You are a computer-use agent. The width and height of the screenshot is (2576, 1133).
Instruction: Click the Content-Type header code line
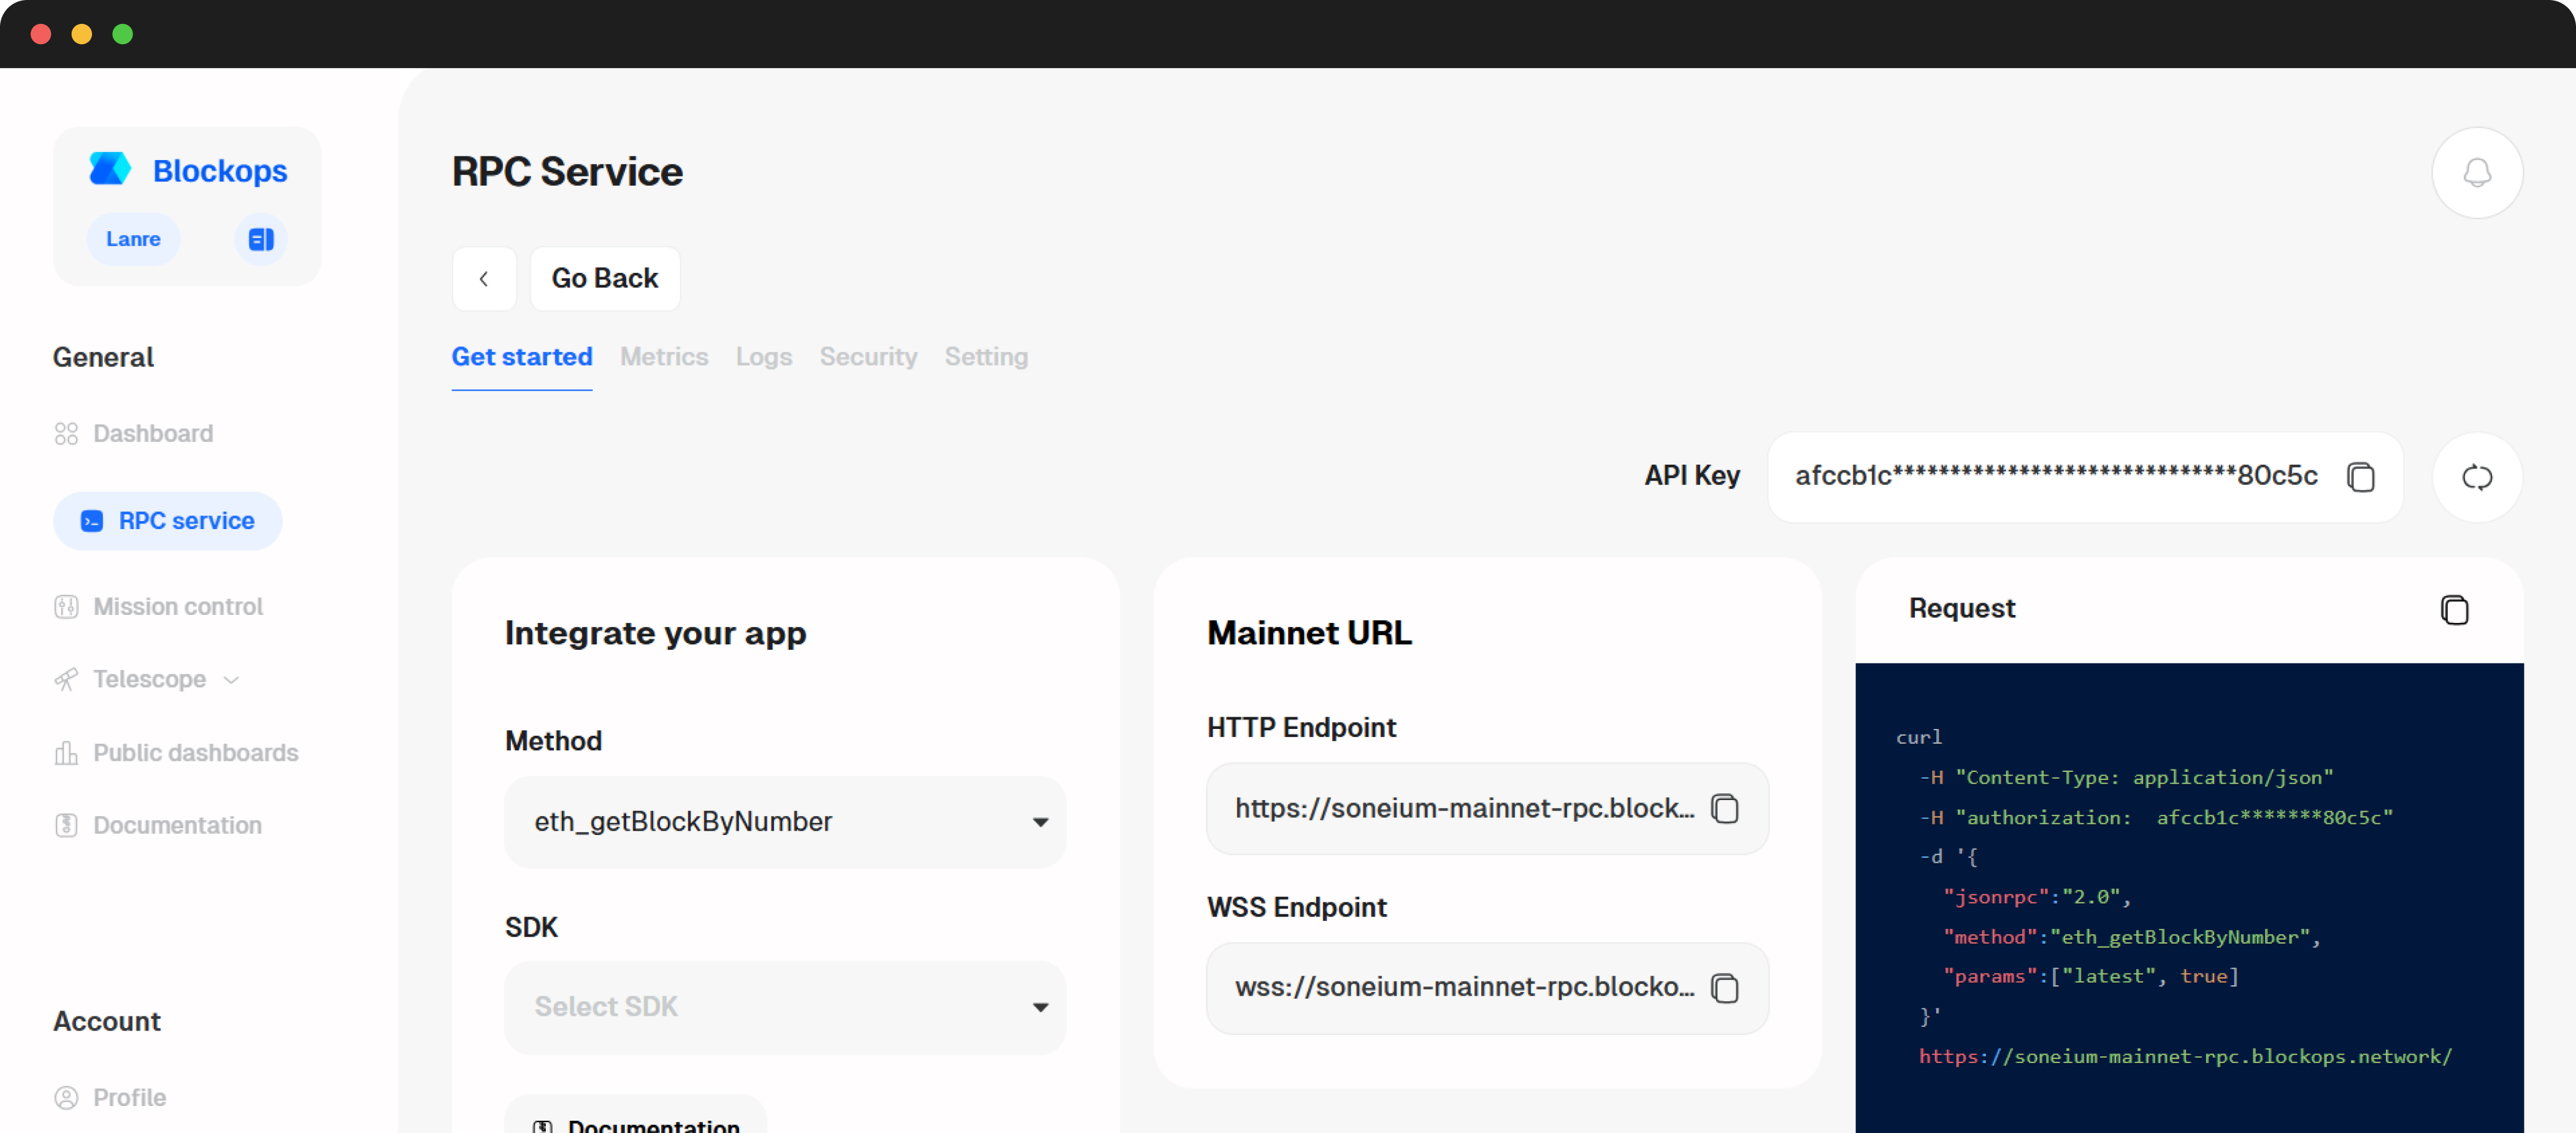[2126, 777]
